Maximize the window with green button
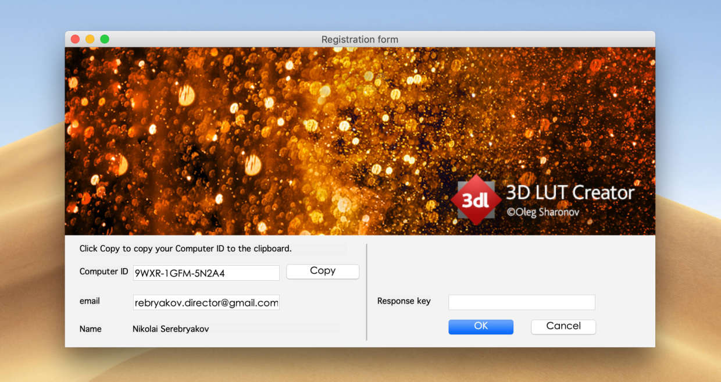 coord(105,39)
